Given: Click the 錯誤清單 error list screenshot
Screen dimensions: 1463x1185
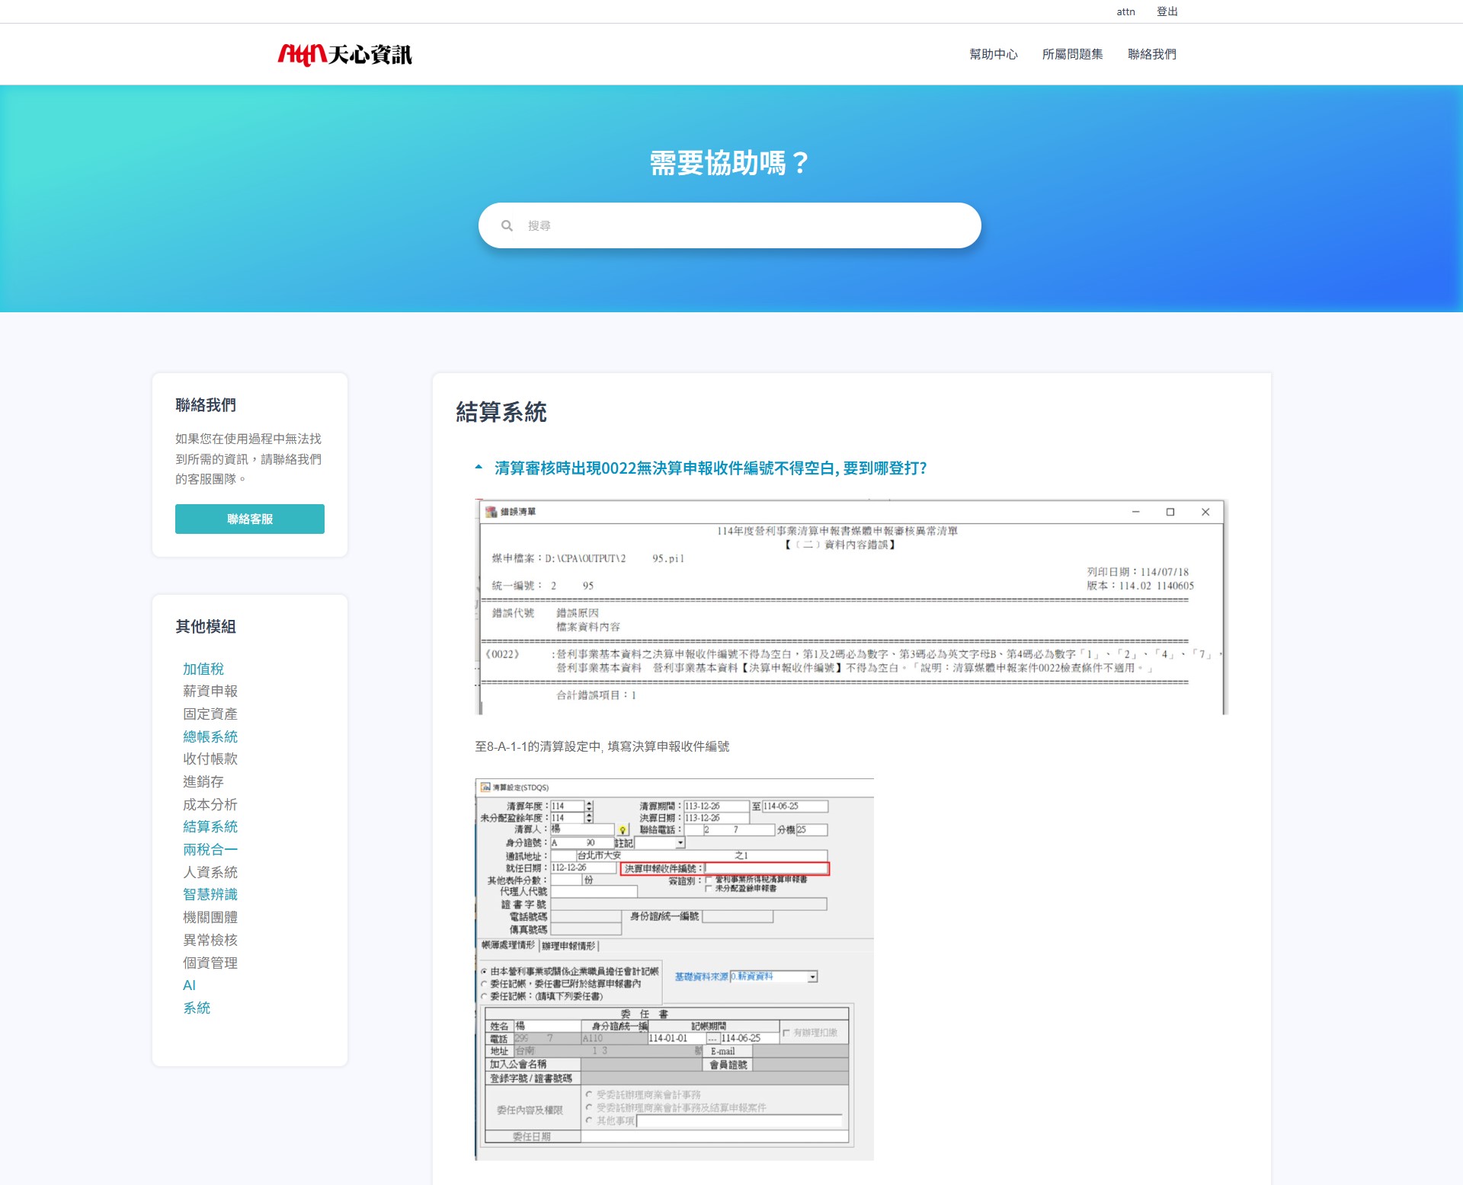Looking at the screenshot, I should [x=851, y=607].
